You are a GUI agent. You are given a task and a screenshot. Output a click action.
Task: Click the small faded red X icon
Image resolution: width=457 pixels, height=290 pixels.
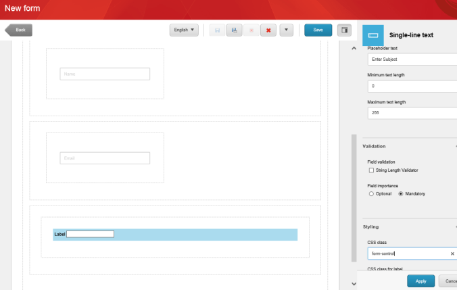[251, 30]
